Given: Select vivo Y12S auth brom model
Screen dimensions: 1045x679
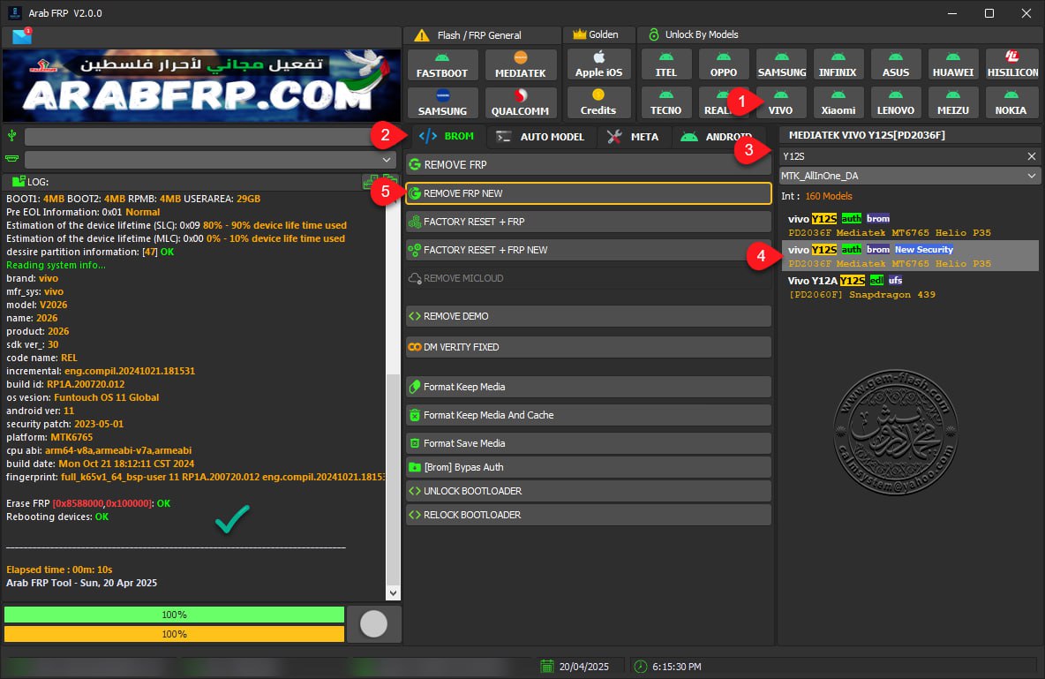Looking at the screenshot, I should point(910,225).
